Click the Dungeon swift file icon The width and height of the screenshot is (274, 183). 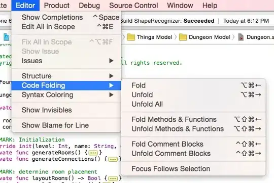coord(241,37)
